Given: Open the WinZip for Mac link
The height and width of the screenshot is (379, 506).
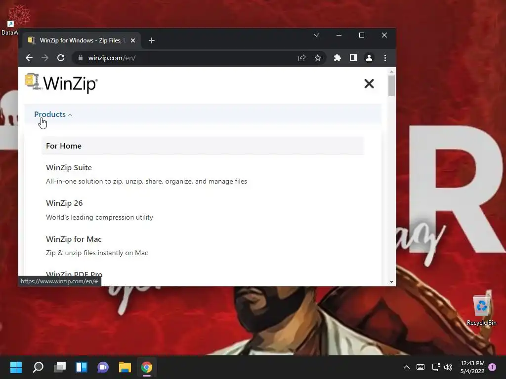Looking at the screenshot, I should (x=74, y=239).
